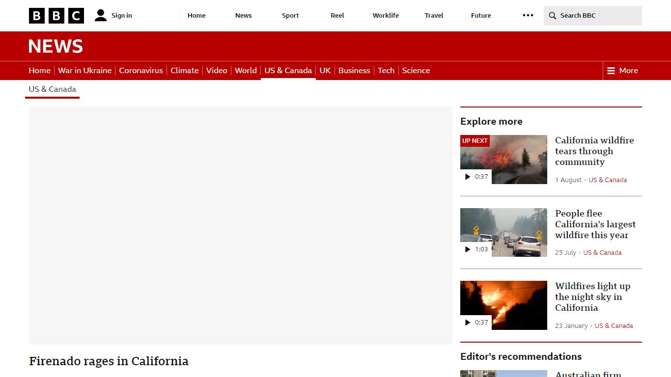Screen dimensions: 671x377
Task: Open the Reel section
Action: [337, 15]
